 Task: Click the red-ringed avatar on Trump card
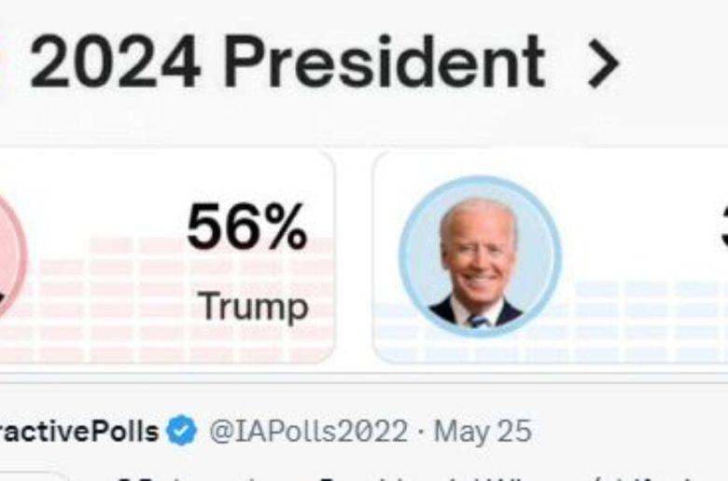[9, 256]
